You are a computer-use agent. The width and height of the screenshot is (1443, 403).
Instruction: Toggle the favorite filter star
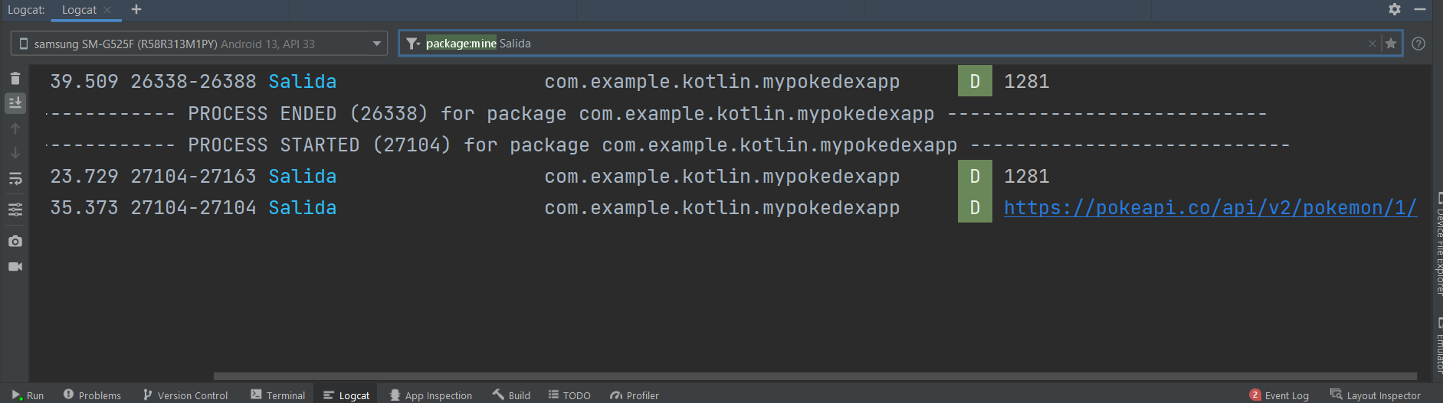click(1391, 44)
